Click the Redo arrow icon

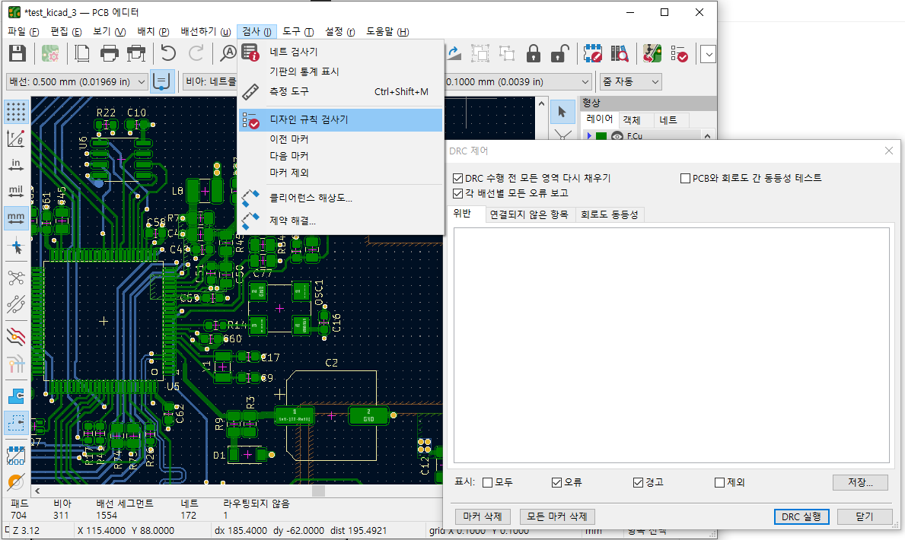tap(196, 54)
